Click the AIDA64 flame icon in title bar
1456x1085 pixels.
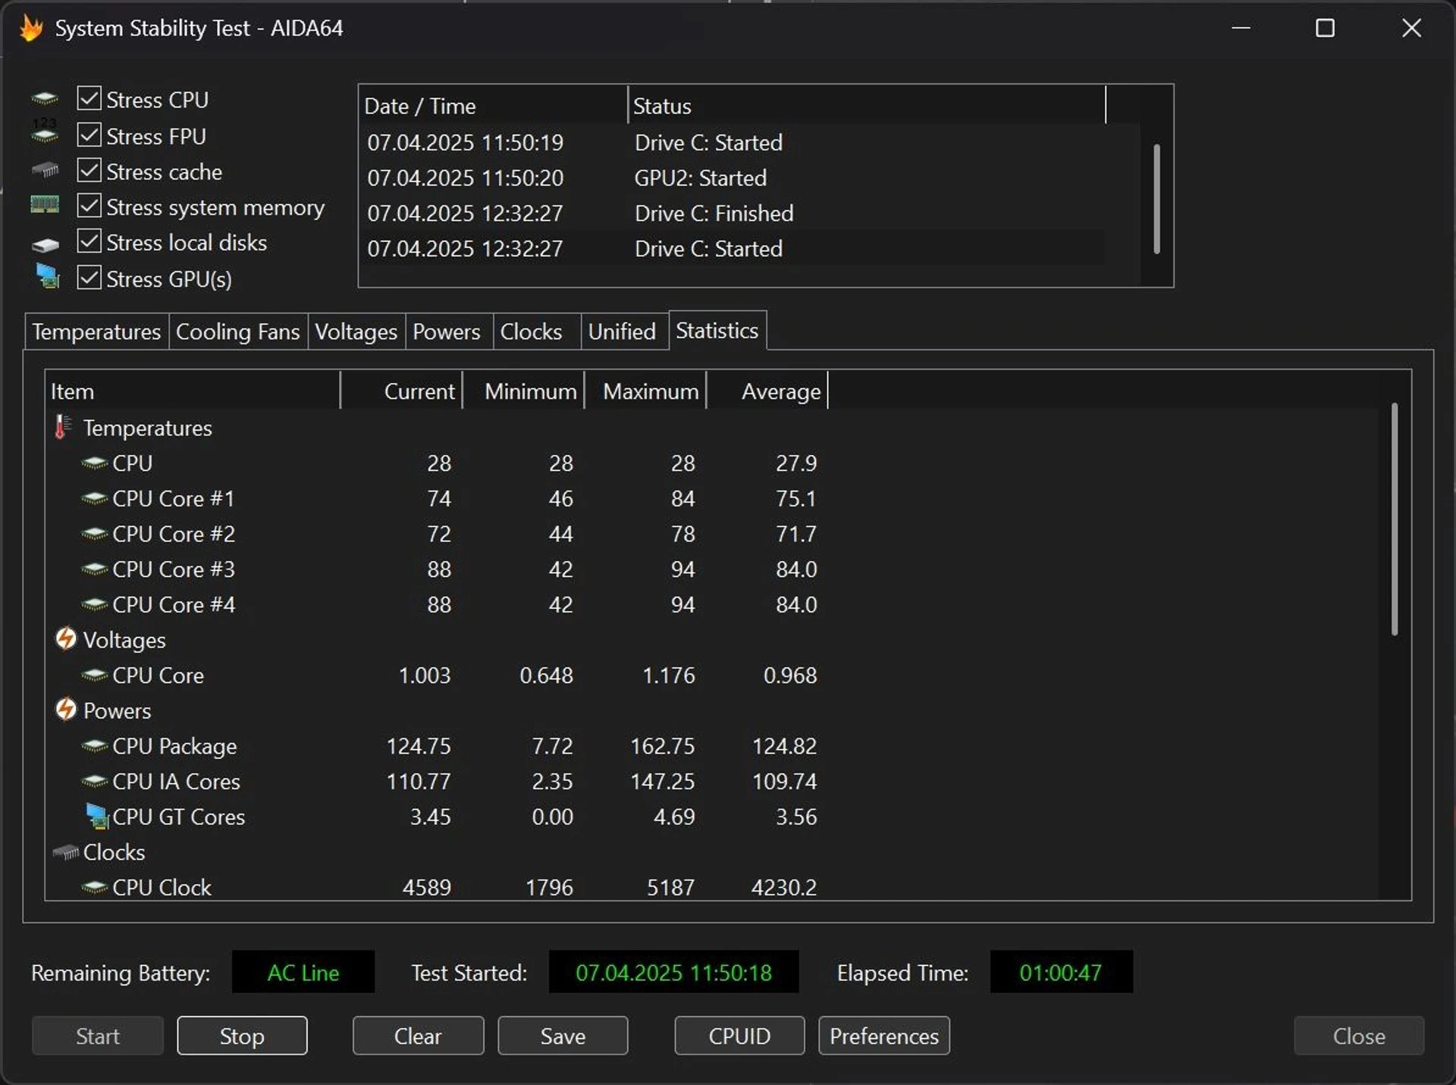coord(31,28)
